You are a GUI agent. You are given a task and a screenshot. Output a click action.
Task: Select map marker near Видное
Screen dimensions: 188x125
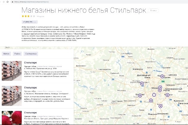click(160, 106)
